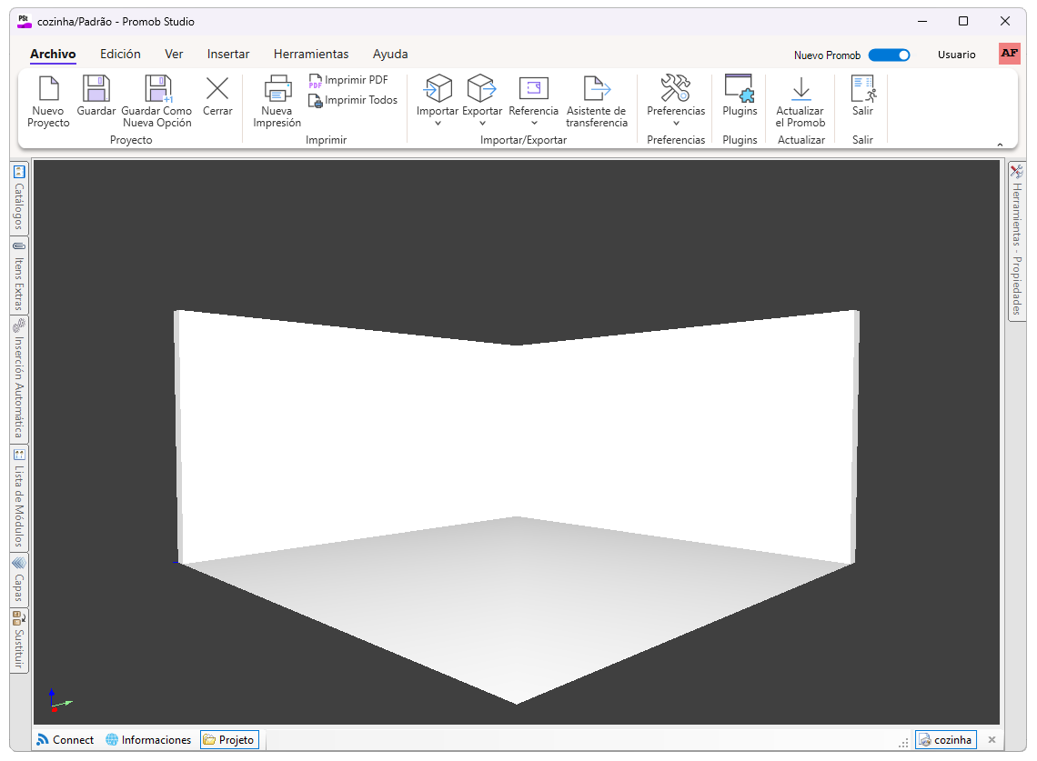1037x761 pixels.
Task: Close the cozinha tab
Action: pos(992,740)
